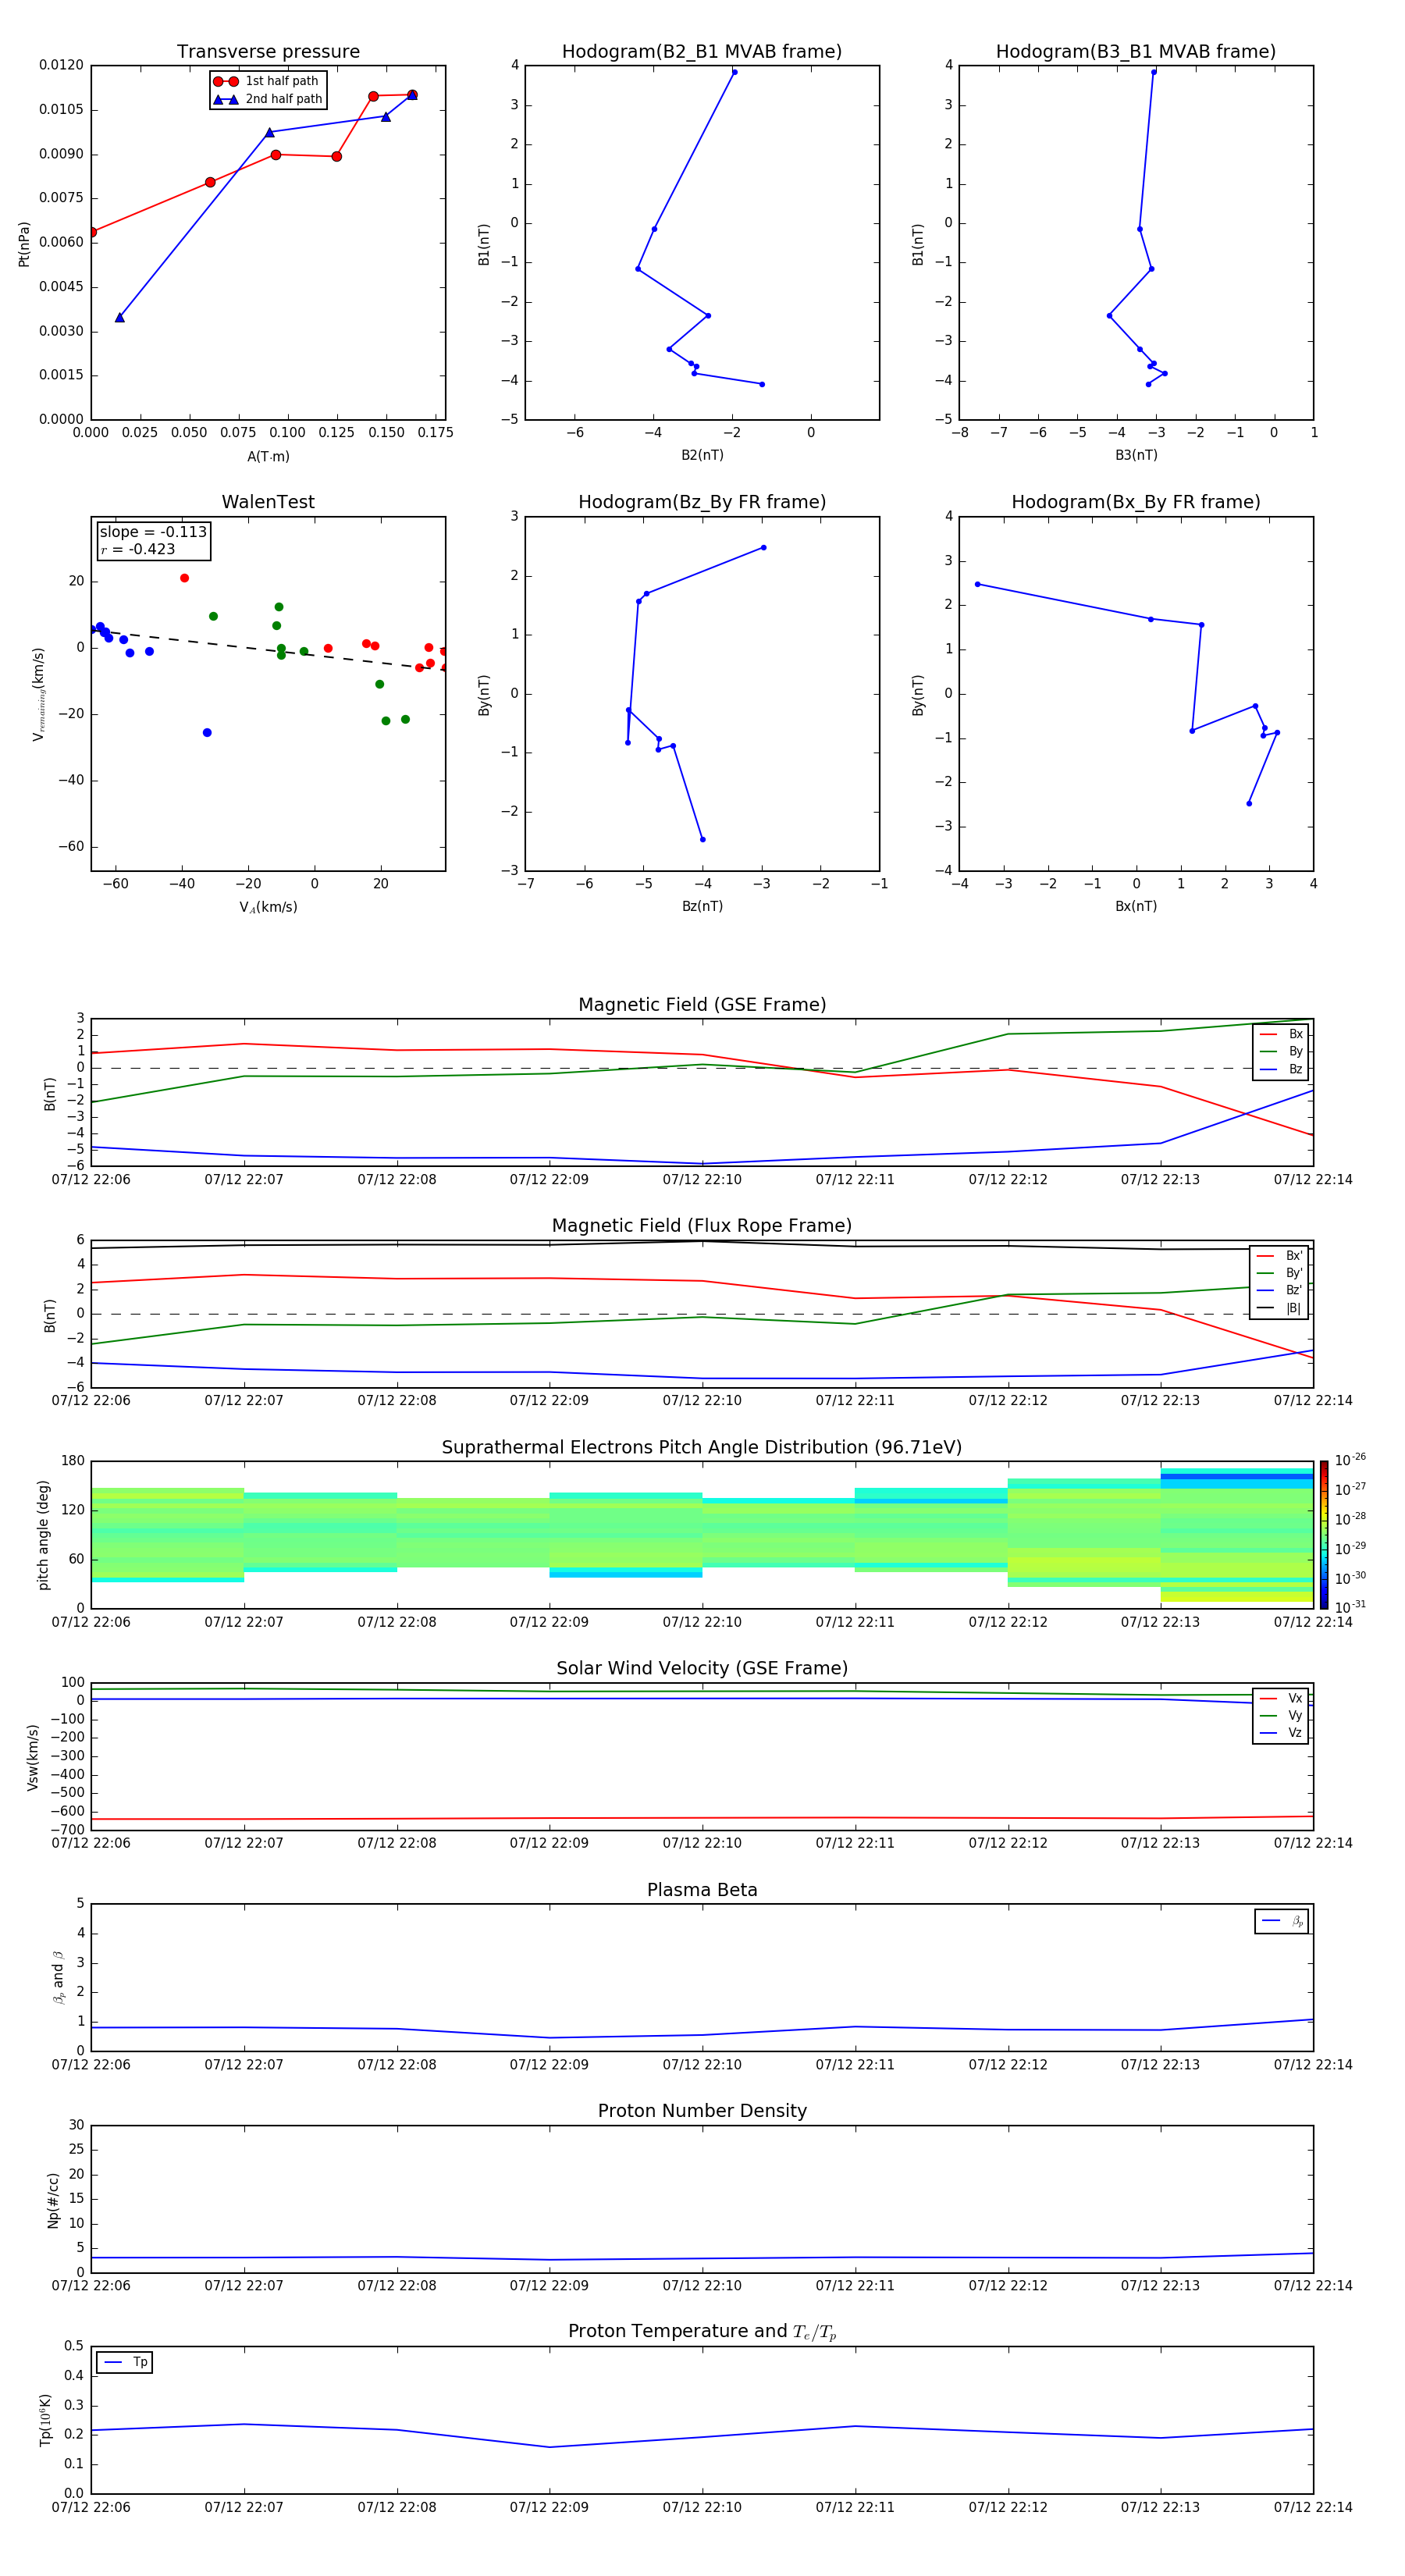Click the "Bz'" legend entry in Flux Rope plot
Screen dimensions: 1405x2576
1279,1290
